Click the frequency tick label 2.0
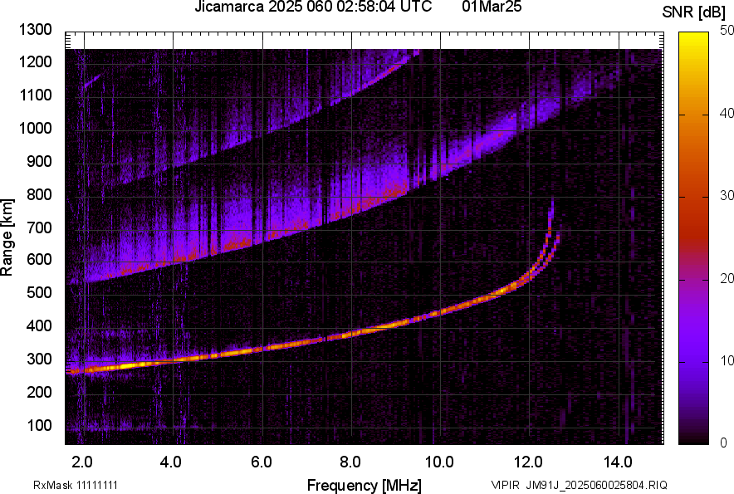734x494 pixels. pyautogui.click(x=82, y=462)
